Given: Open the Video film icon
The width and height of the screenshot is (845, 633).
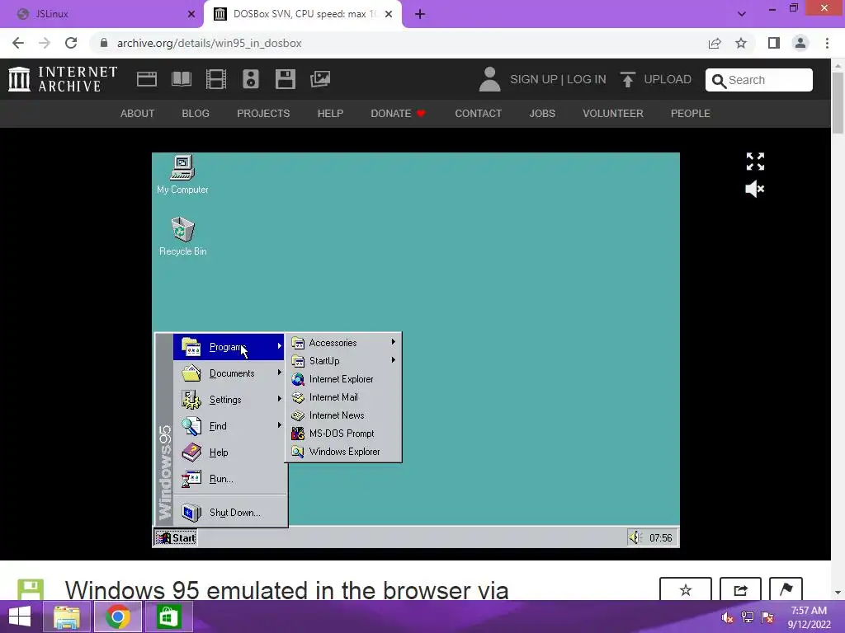Looking at the screenshot, I should [216, 79].
